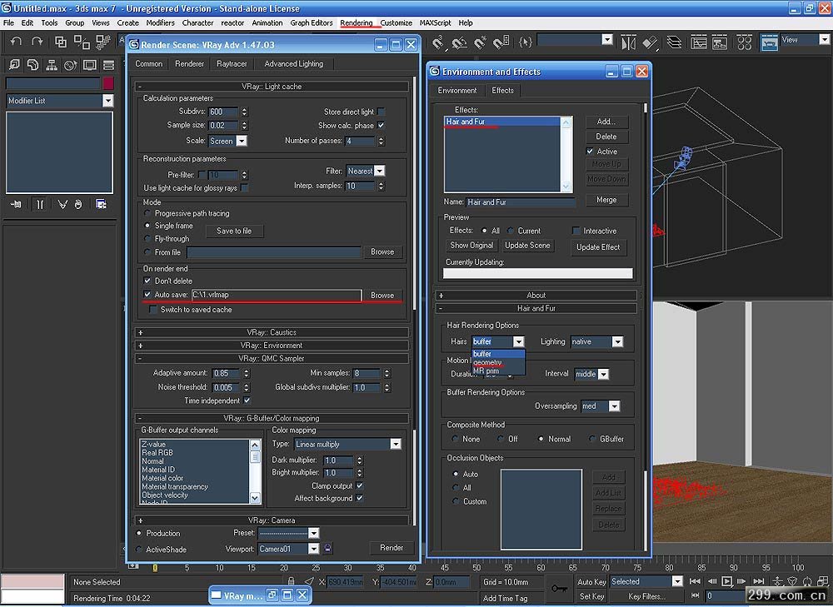The height and width of the screenshot is (607, 833).
Task: Click the object color swatch near name field
Action: click(107, 83)
